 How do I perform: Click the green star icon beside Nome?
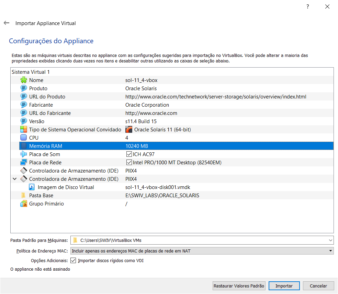point(23,80)
